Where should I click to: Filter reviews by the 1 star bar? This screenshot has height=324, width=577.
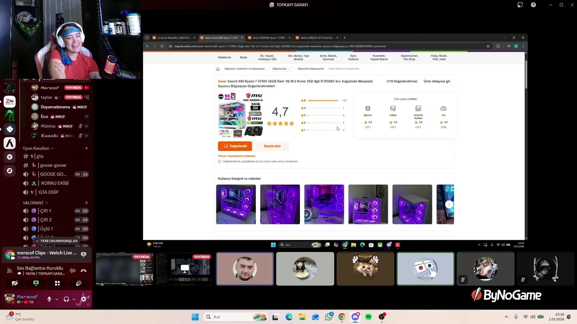pos(323,130)
